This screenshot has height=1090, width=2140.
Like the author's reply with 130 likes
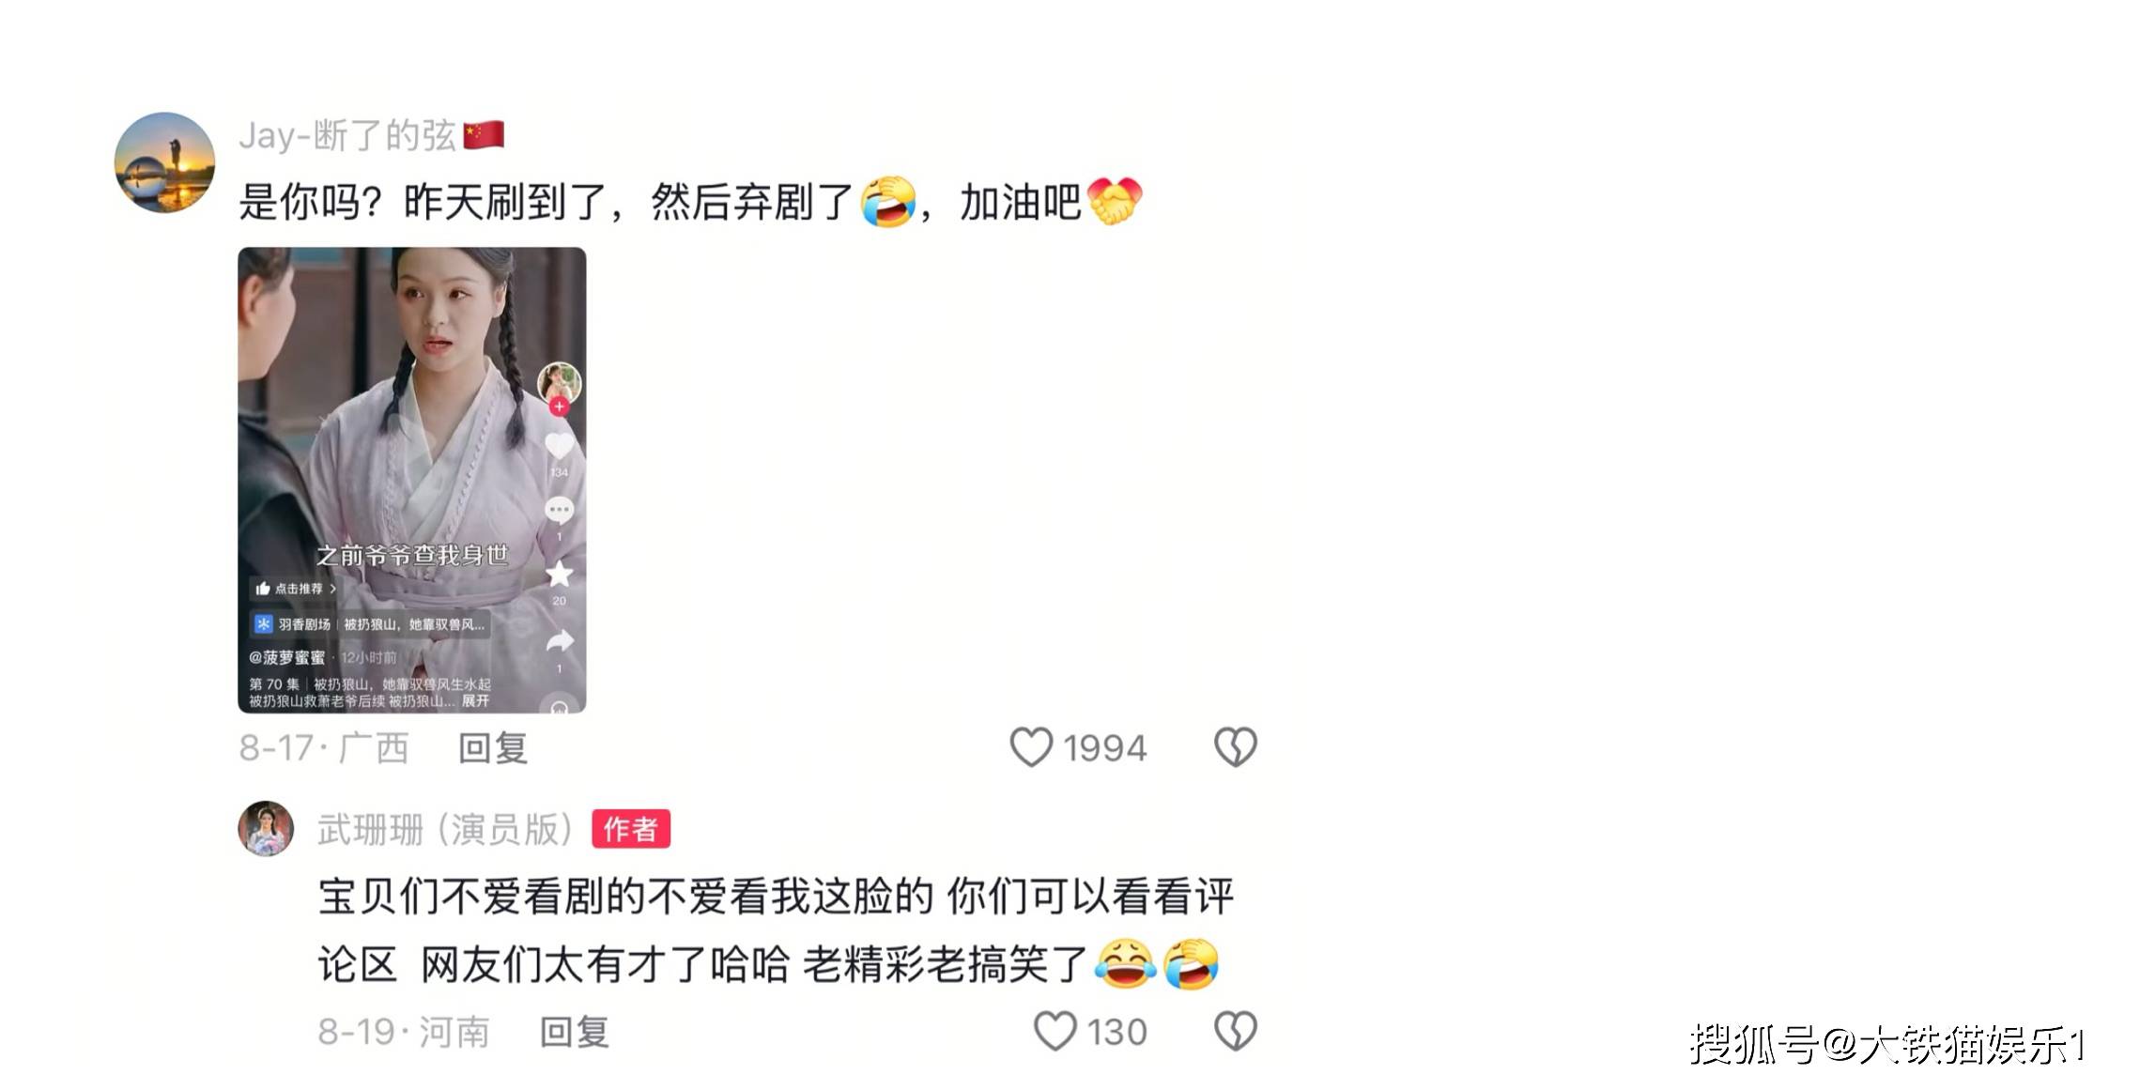[x=1055, y=1031]
